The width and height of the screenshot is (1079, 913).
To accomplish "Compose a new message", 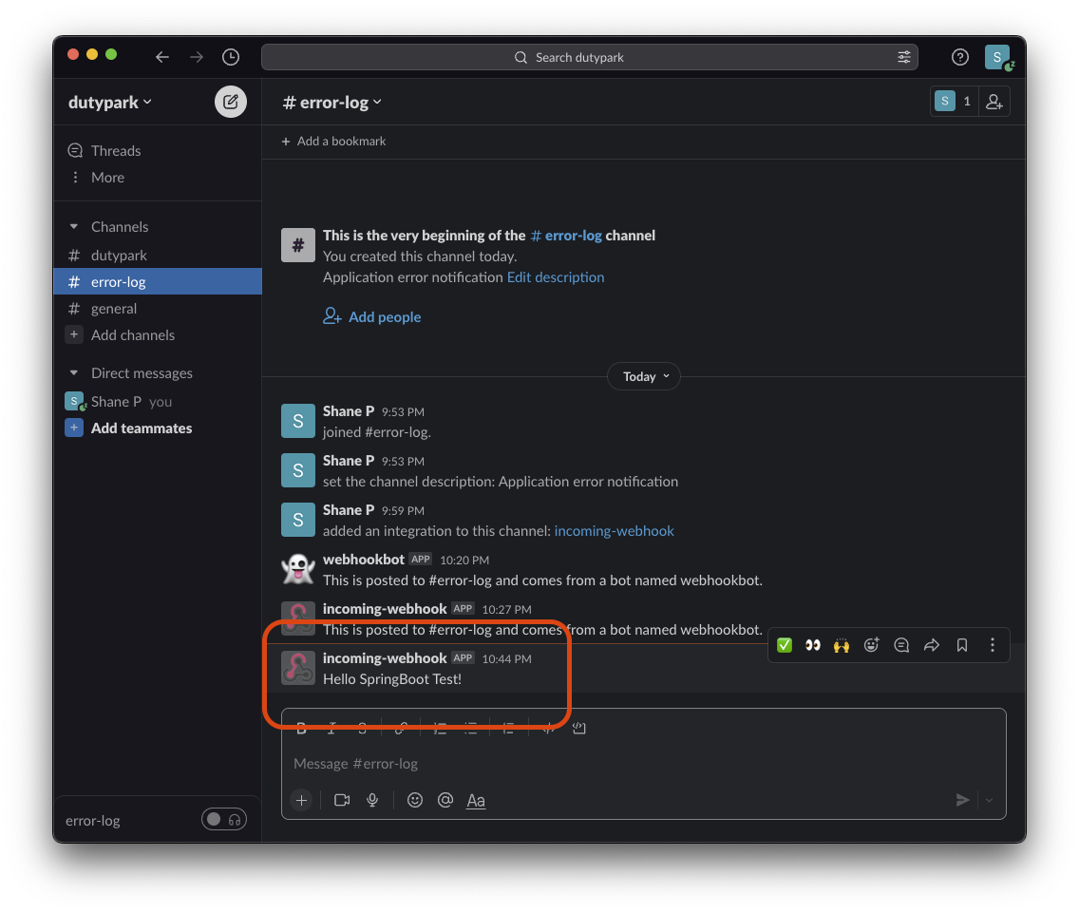I will (231, 102).
